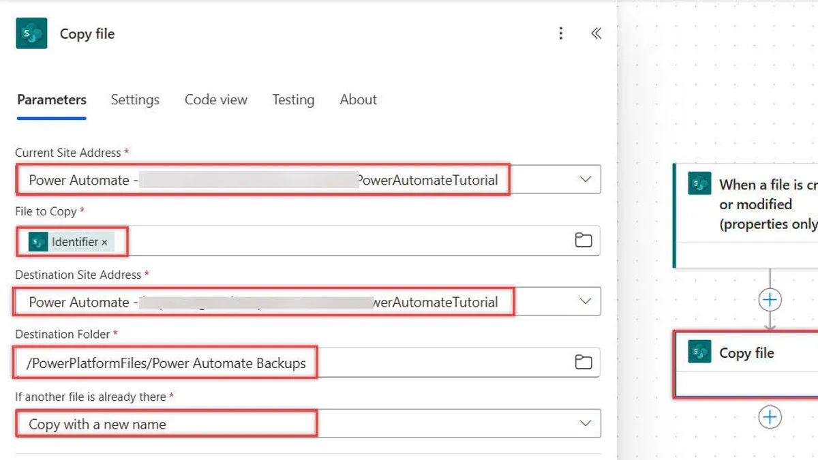Click the File to Copy input field
Screen dimensions: 818x460
tap(307, 241)
